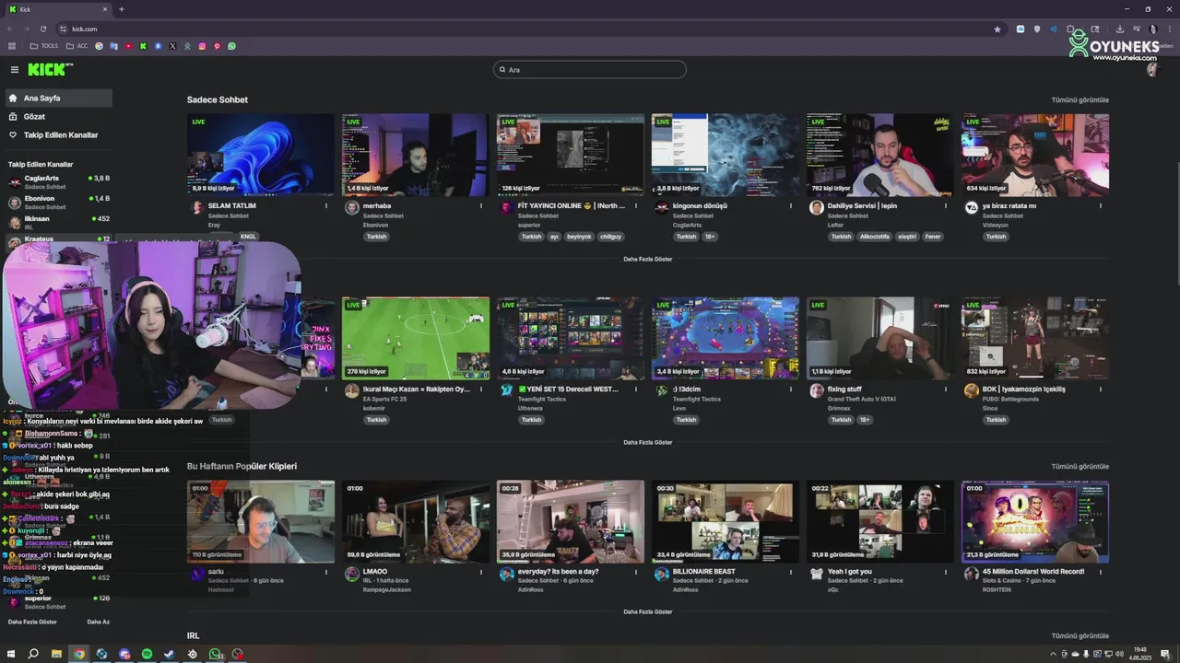
Task: Open Takip Edilen Kanallar in sidebar
Action: tap(58, 134)
